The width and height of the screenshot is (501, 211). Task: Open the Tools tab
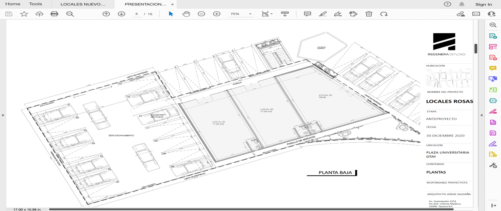pos(35,4)
